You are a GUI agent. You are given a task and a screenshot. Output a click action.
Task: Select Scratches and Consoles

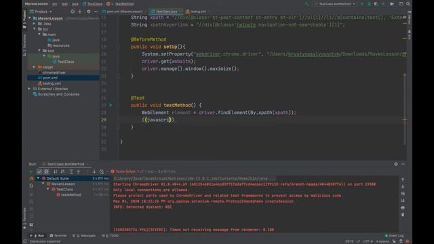coord(56,94)
